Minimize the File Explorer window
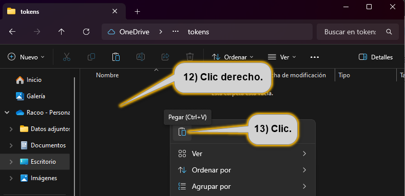This screenshot has height=196, width=405. [x=346, y=7]
